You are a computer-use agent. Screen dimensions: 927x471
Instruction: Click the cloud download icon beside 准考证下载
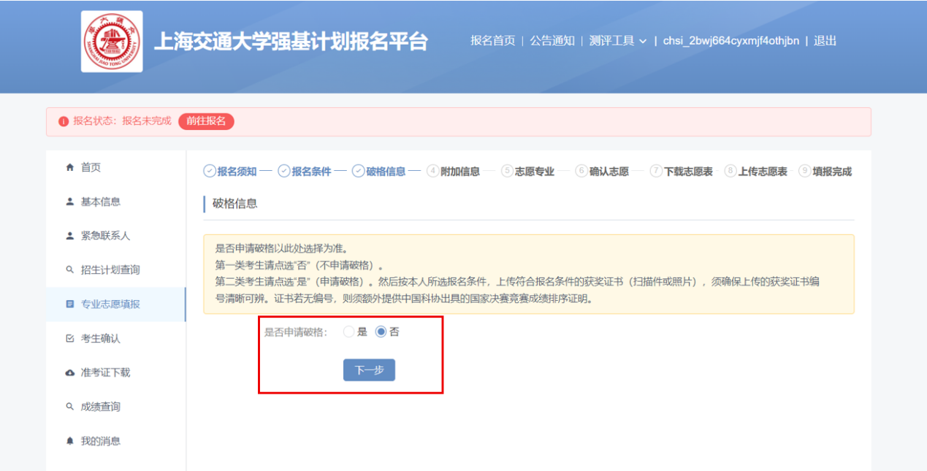click(70, 372)
